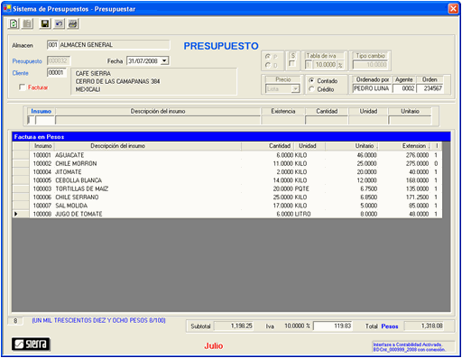Click the undo arrow toolbar icon
462x358 pixels.
[x=59, y=23]
